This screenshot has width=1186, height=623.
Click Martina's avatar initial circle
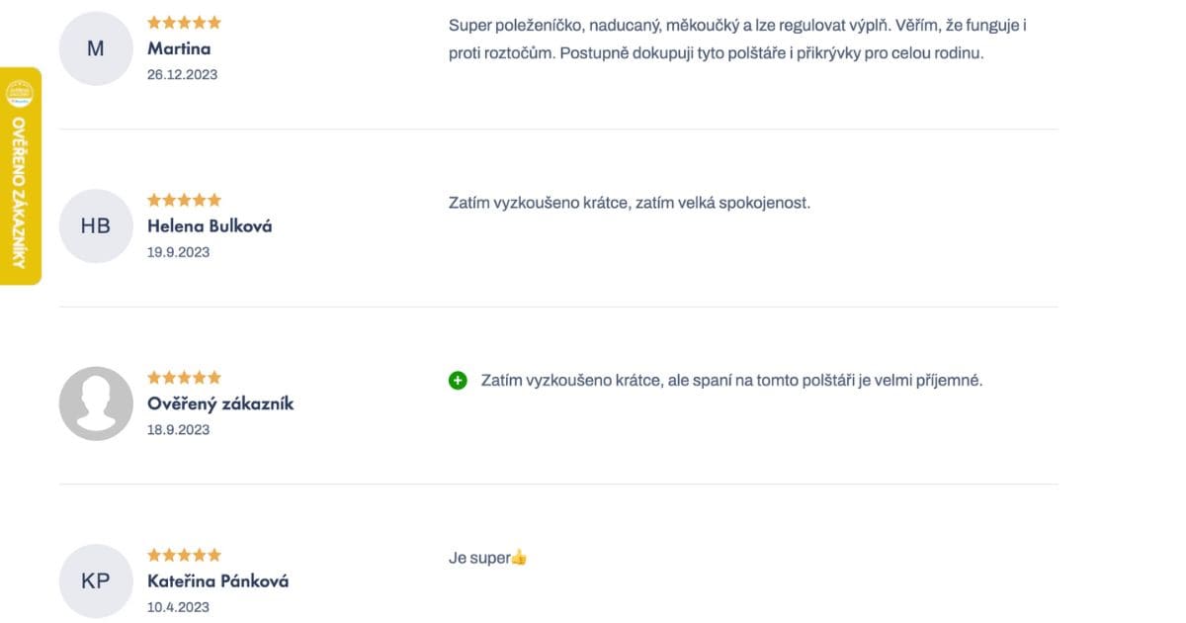[95, 47]
